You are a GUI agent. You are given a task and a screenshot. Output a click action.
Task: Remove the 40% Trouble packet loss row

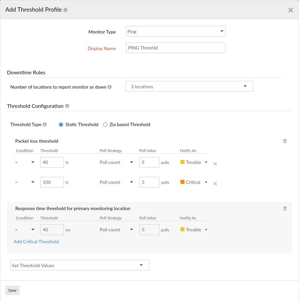pyautogui.click(x=215, y=164)
